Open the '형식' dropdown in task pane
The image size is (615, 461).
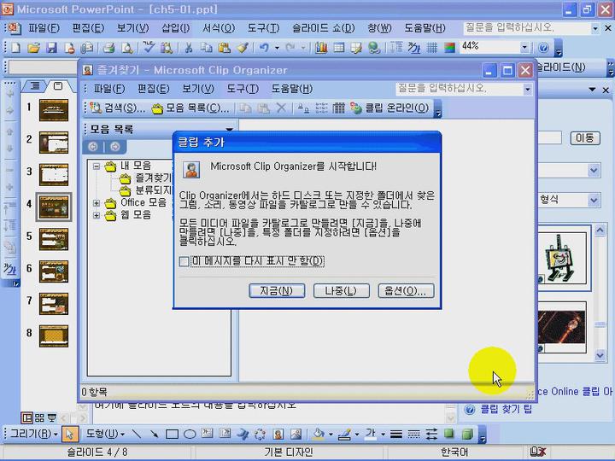tap(594, 200)
